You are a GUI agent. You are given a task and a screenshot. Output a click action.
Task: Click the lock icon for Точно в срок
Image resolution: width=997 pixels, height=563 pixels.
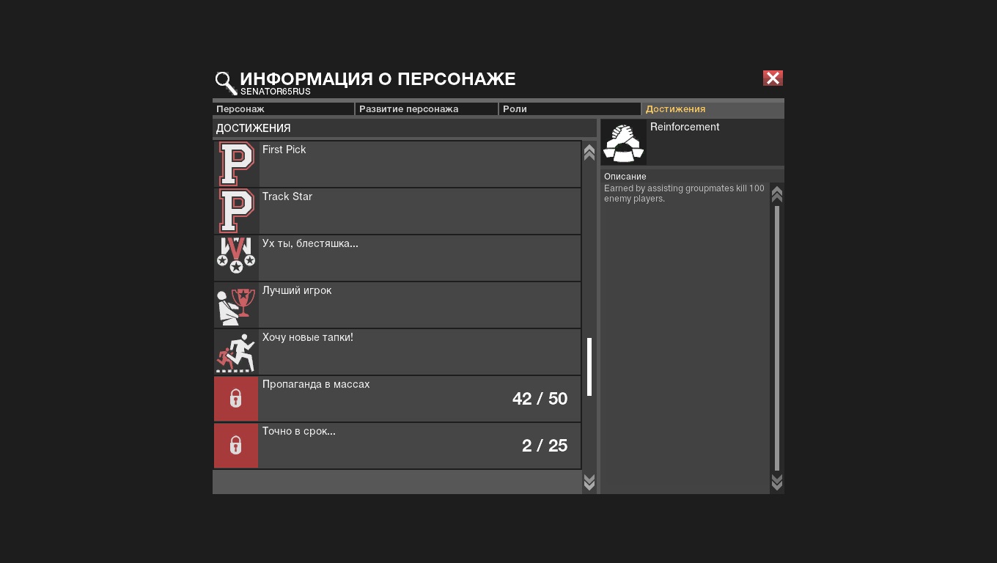[x=236, y=446]
